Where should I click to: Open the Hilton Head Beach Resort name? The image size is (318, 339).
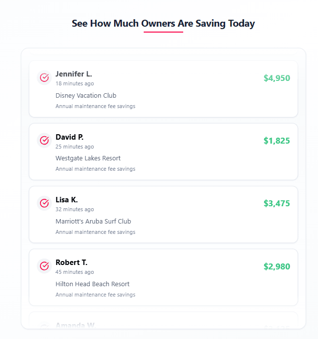[x=92, y=284]
